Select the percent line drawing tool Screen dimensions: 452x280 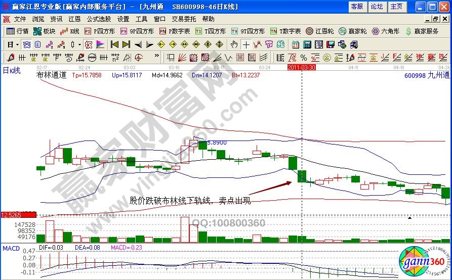tap(303, 57)
